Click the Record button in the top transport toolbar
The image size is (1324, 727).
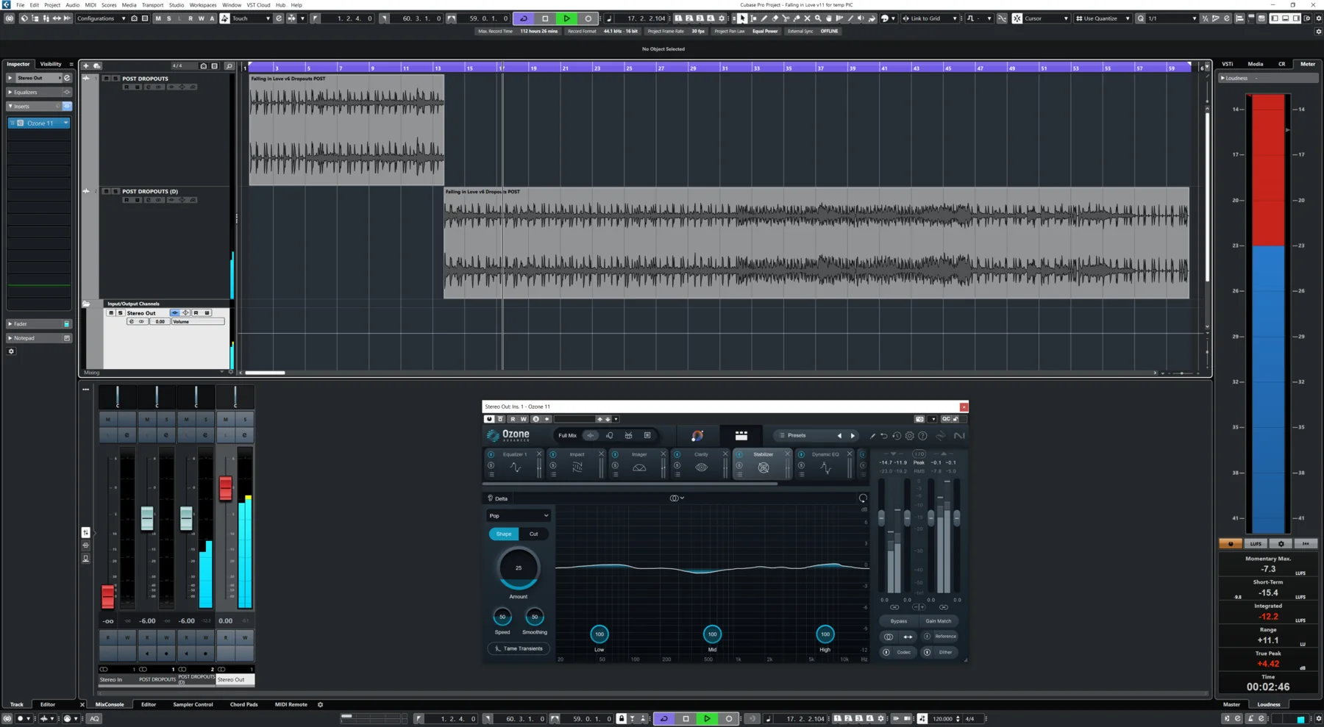588,18
